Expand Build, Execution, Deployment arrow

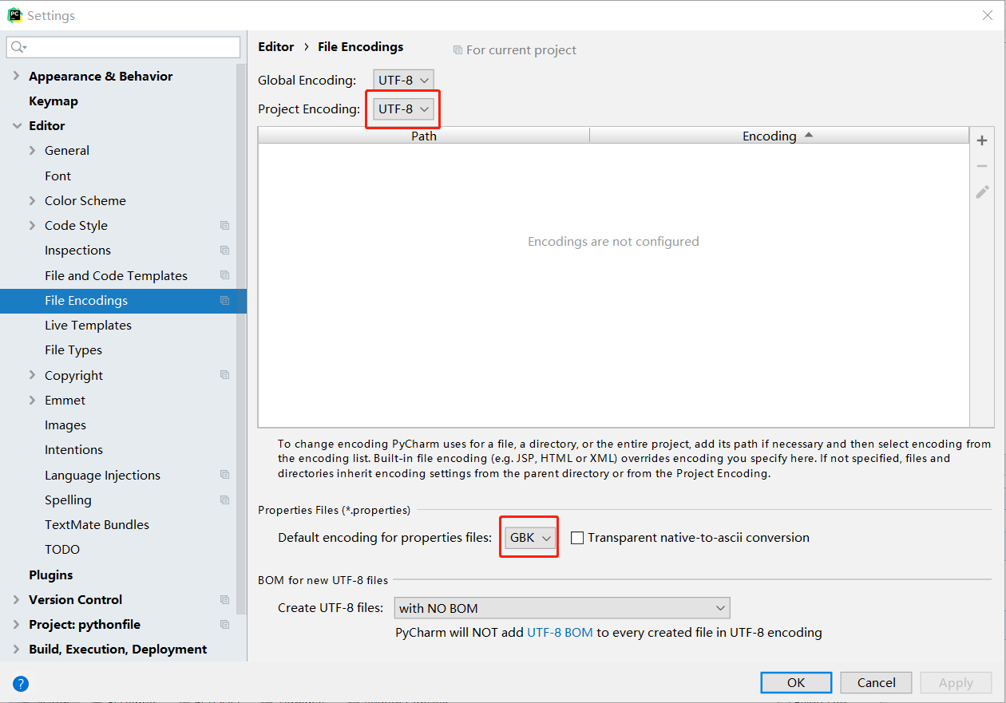(x=17, y=650)
